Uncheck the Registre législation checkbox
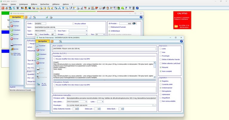This screenshot has height=120, width=229. click(160, 81)
